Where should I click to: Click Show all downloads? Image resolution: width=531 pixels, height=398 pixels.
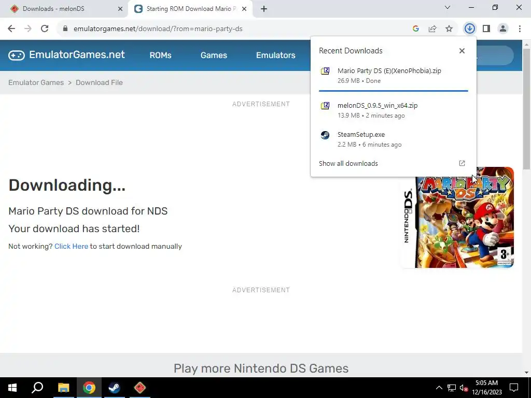348,163
